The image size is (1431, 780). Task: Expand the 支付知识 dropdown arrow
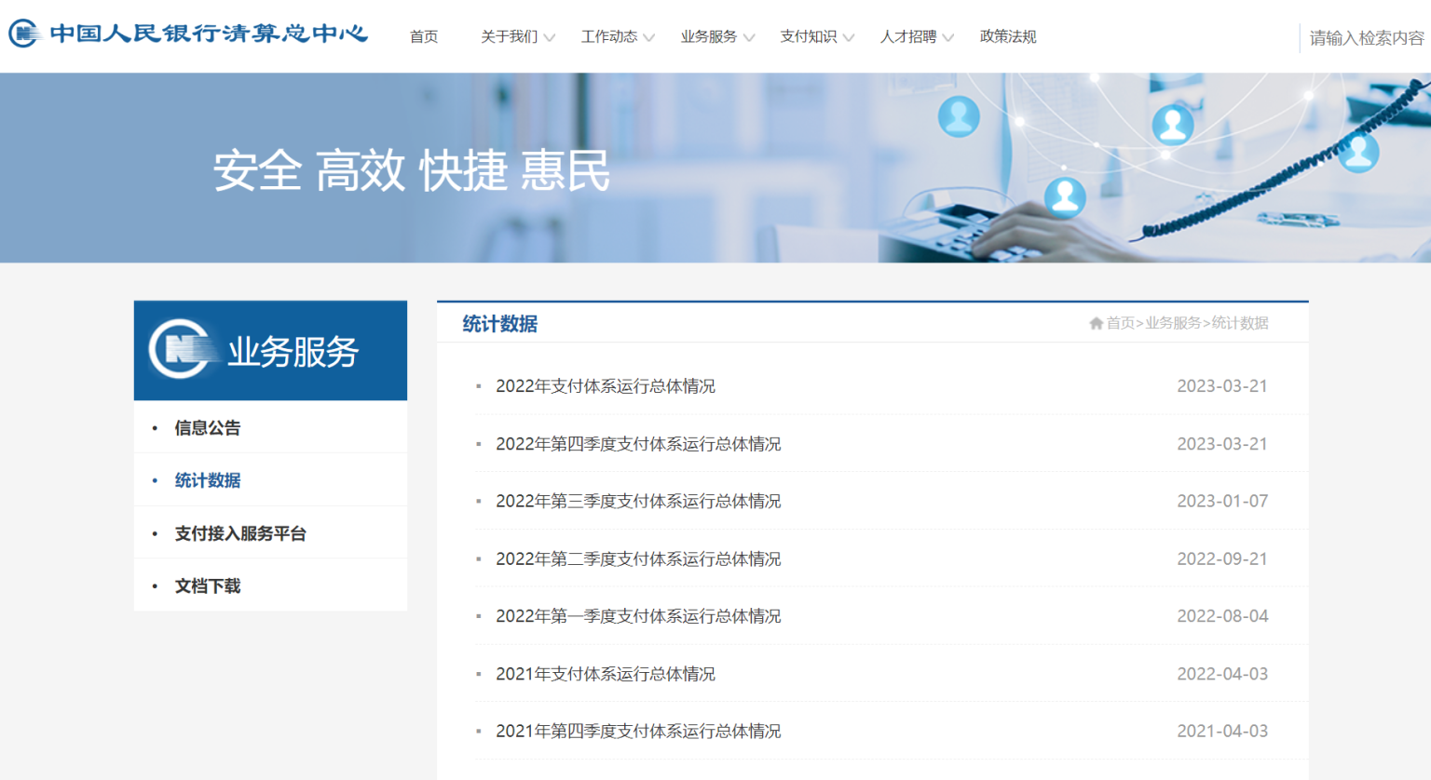[x=848, y=37]
